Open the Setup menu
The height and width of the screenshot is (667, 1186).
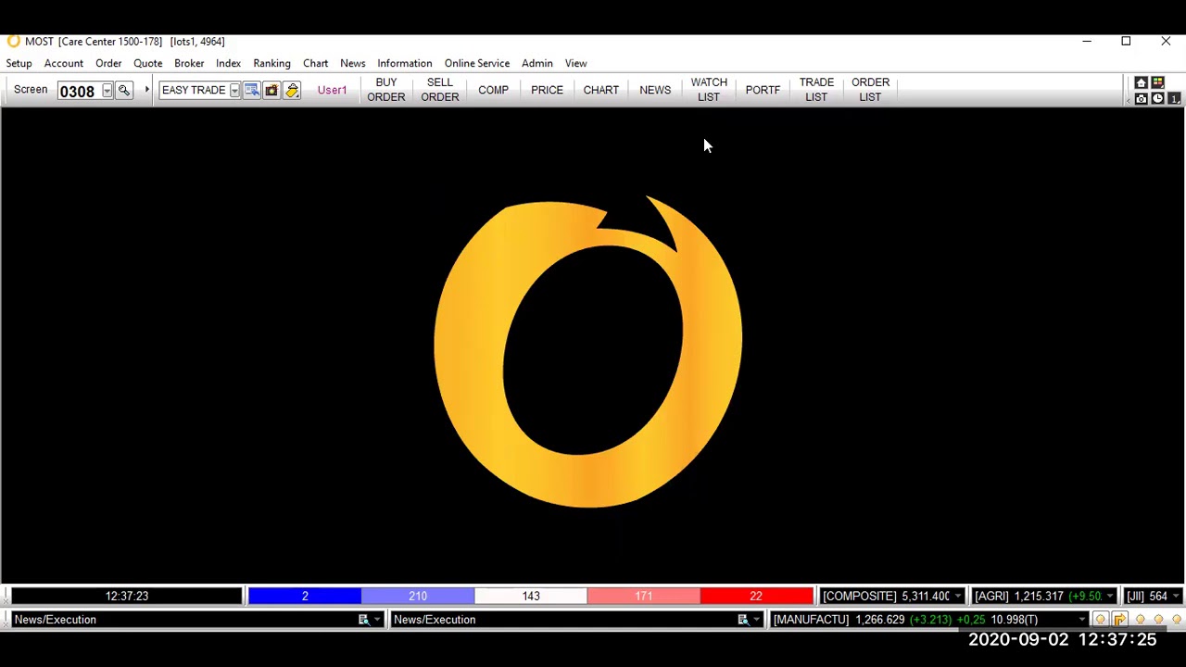click(19, 63)
